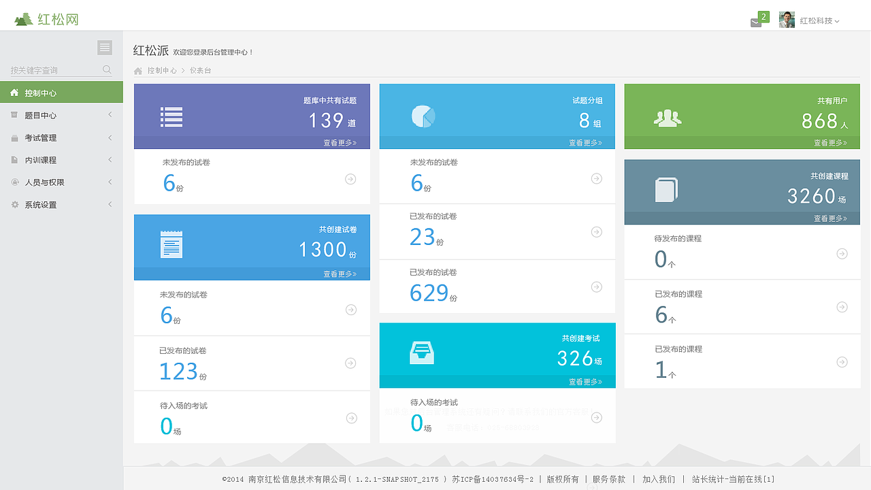
Task: Select 控制中心 in the sidebar
Action: (x=61, y=93)
